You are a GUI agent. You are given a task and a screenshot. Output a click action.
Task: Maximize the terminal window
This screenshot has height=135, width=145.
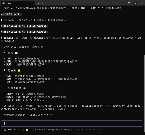pos(136,3)
